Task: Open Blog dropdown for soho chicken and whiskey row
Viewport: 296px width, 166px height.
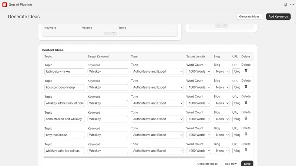Action: [222, 119]
